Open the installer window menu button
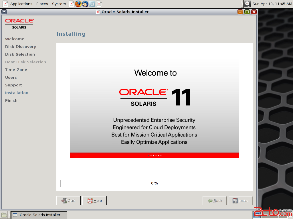The width and height of the screenshot is (293, 219). 4,12
